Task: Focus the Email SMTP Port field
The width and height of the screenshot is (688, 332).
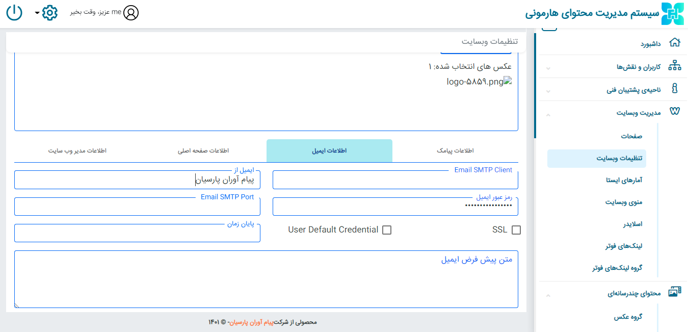Action: click(x=137, y=207)
